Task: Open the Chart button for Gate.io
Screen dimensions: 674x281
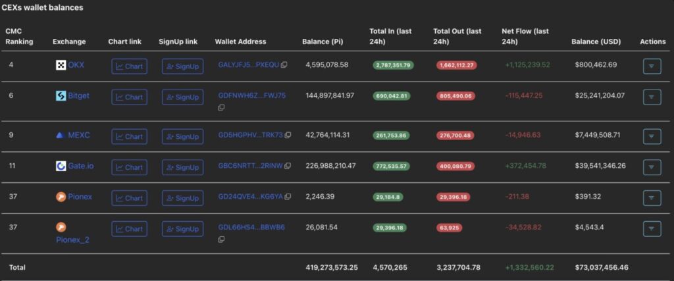Action: [x=129, y=167]
